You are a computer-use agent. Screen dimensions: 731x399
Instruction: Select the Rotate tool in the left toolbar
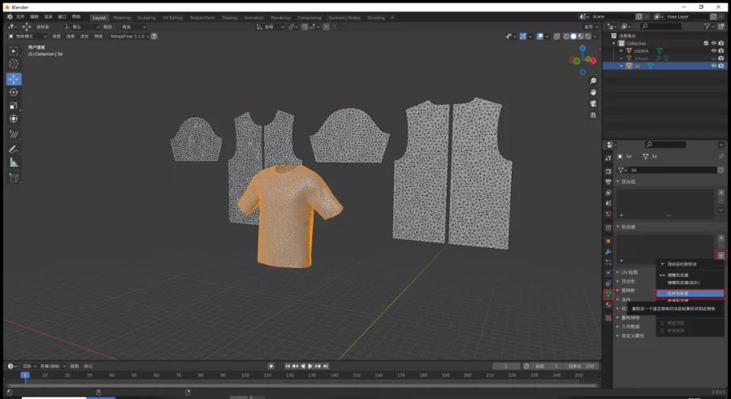[14, 93]
